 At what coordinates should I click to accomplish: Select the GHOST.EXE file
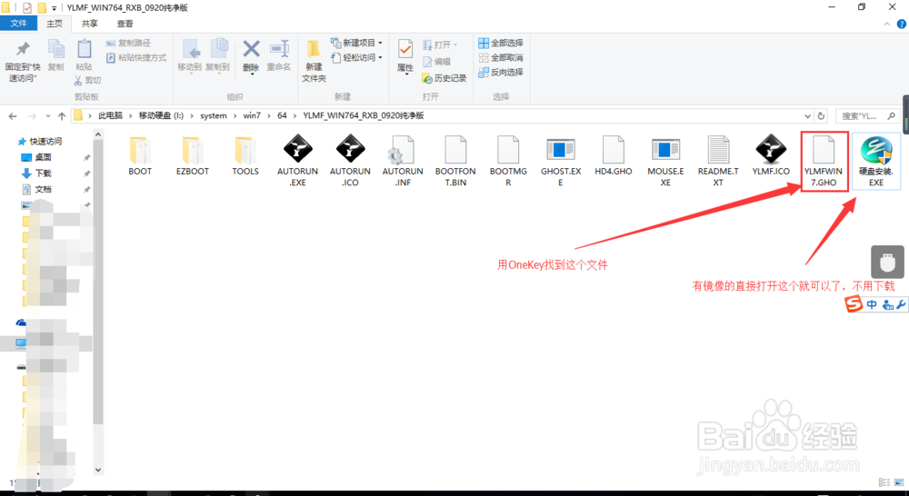pos(561,161)
